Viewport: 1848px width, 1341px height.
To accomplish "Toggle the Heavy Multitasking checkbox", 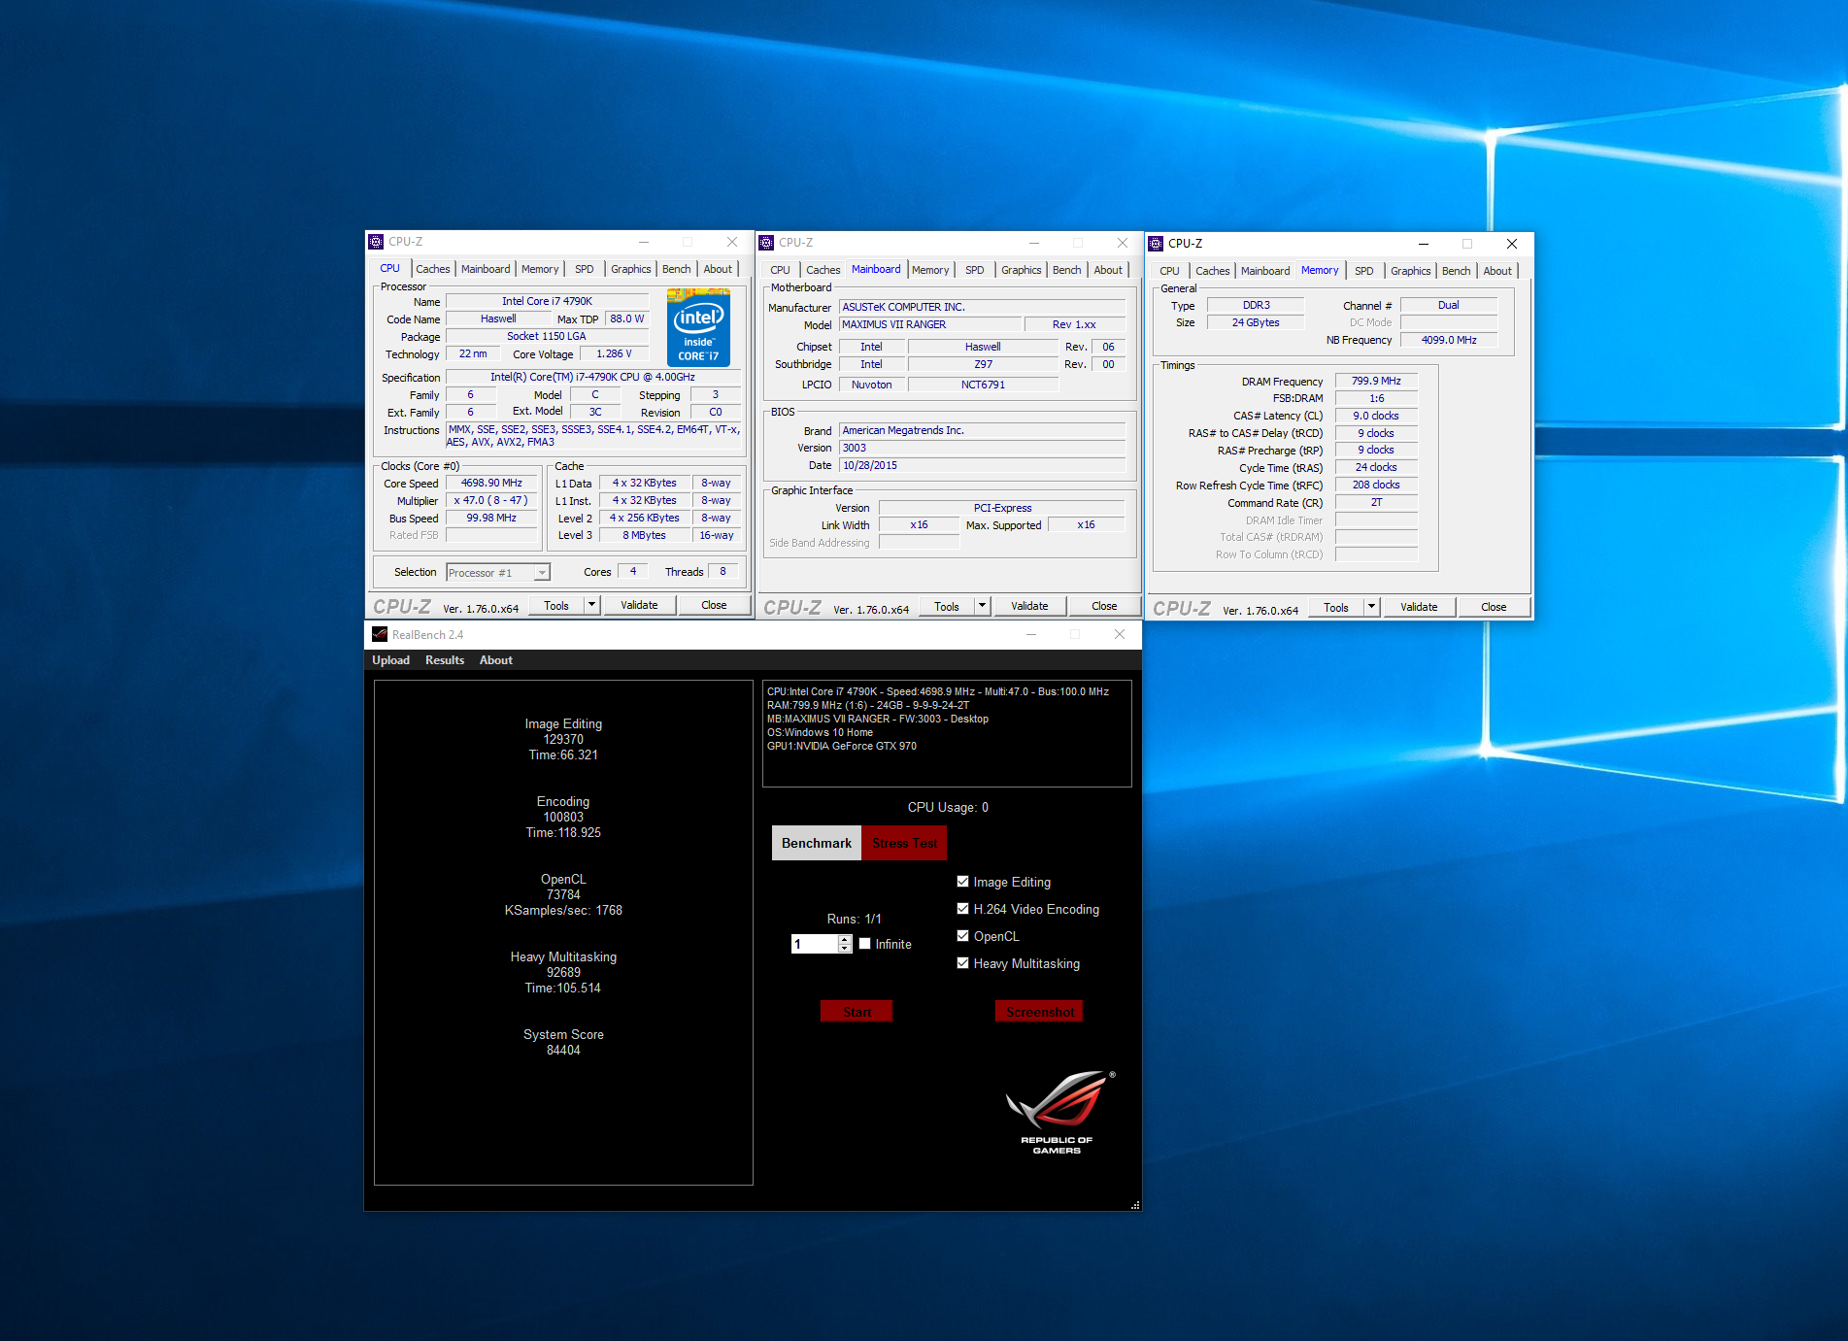I will [962, 963].
